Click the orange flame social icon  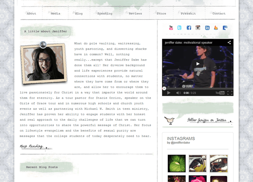pos(216,28)
